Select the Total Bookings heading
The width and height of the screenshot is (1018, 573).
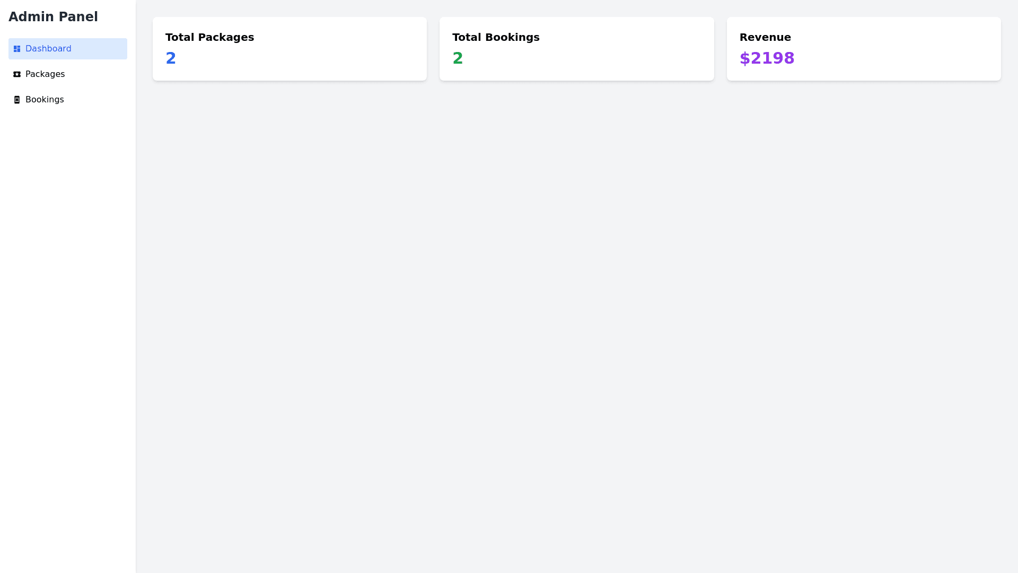pyautogui.click(x=496, y=37)
